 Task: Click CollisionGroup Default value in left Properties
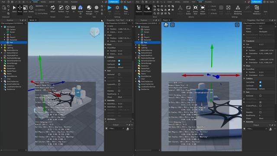(121, 68)
